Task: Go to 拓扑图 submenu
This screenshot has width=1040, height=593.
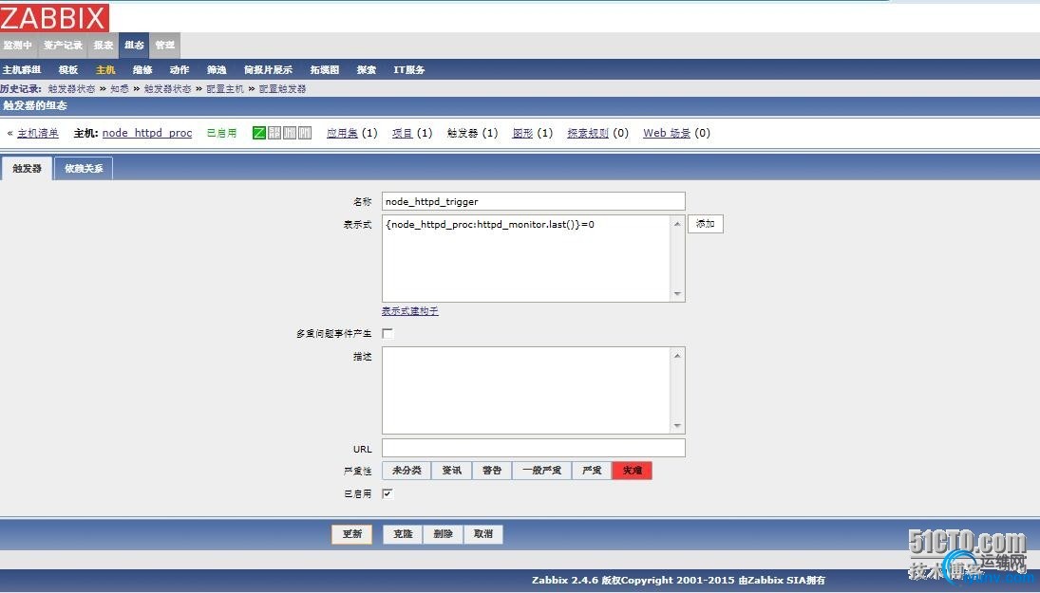Action: [324, 69]
